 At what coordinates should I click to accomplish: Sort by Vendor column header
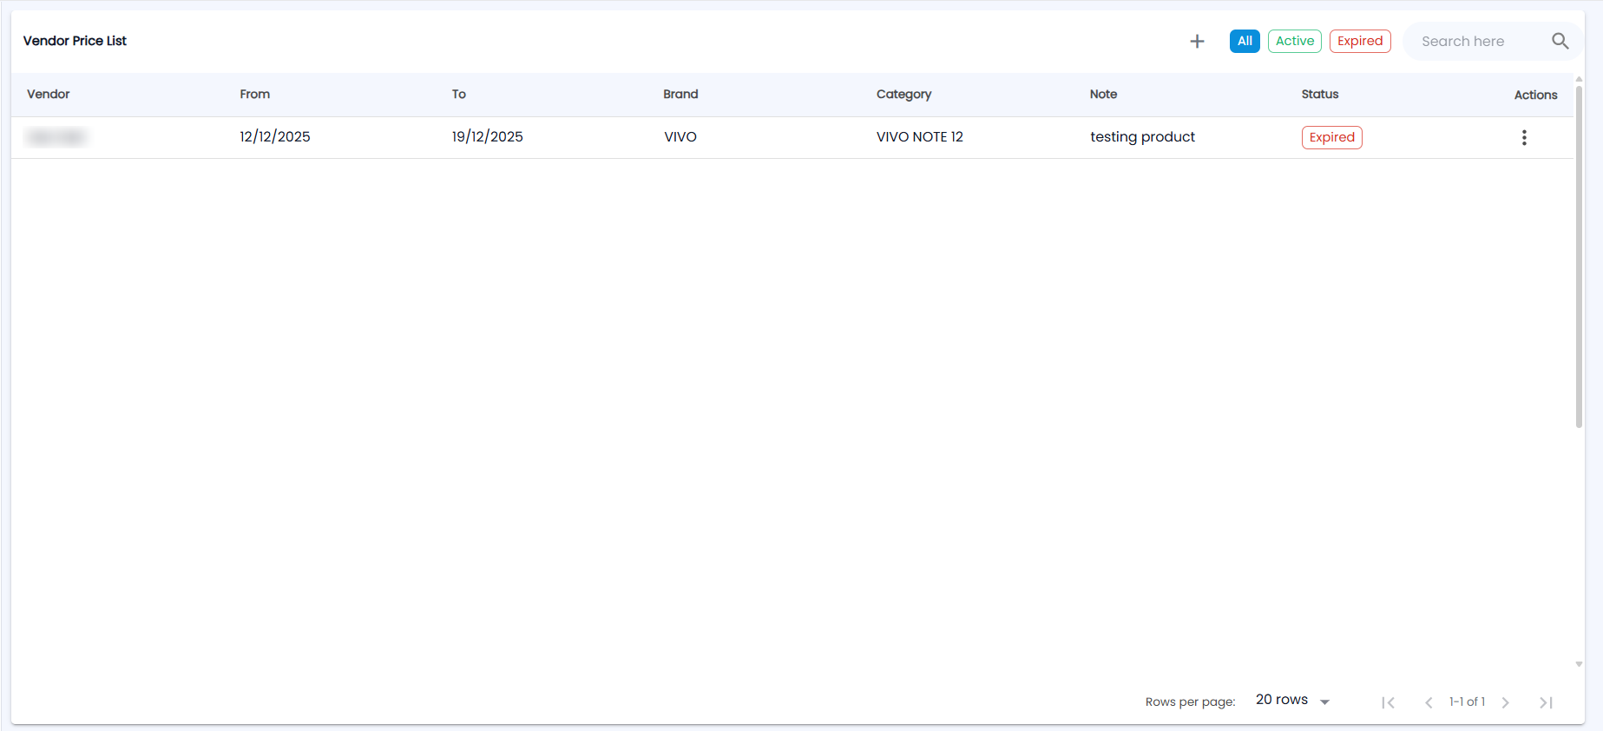pyautogui.click(x=49, y=94)
